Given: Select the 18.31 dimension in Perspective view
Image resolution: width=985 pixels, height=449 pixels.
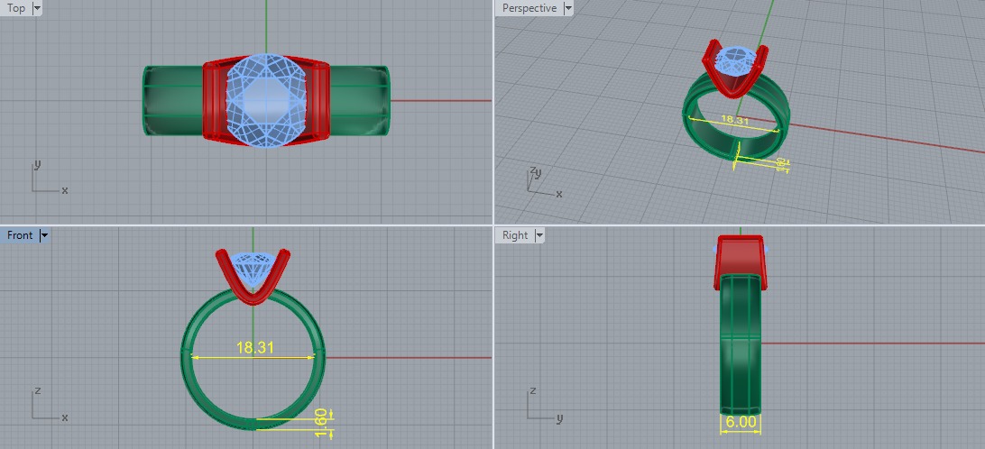Looking at the screenshot, I should pos(734,119).
